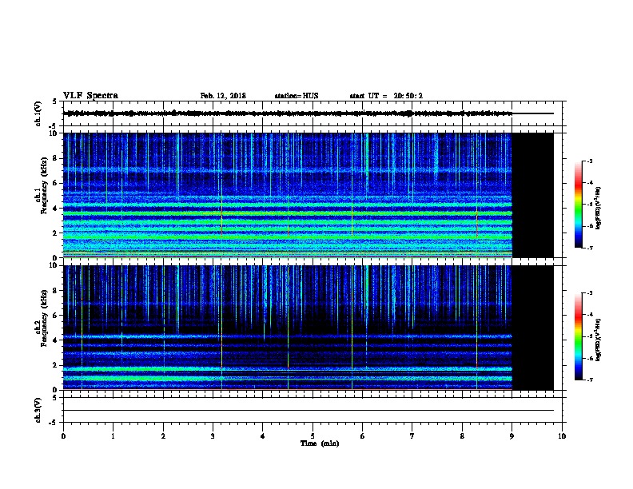
Task: Click time axis tick label "9"
Action: click(x=512, y=435)
